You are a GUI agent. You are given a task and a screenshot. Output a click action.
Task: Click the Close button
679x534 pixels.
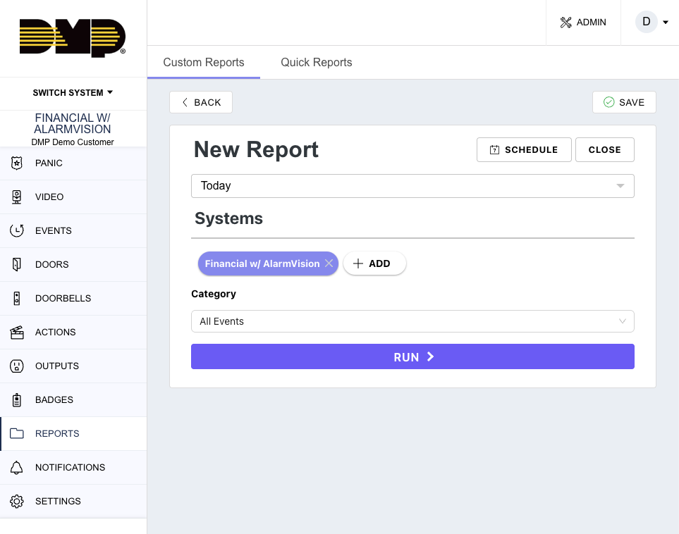tap(604, 150)
